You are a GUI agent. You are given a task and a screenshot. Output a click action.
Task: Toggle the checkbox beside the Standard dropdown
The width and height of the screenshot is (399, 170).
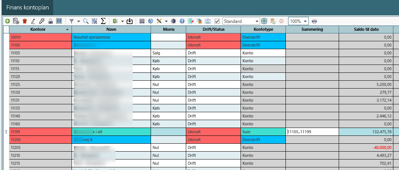217,21
